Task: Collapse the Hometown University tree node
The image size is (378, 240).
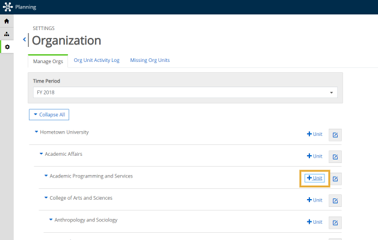Action: (36, 132)
